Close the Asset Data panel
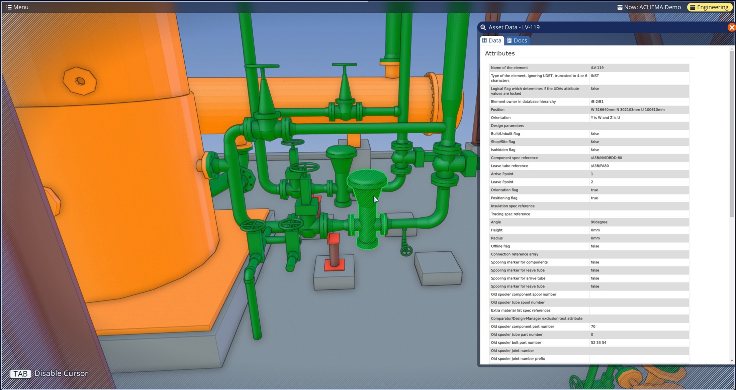Viewport: 736px width, 390px height. (x=731, y=27)
